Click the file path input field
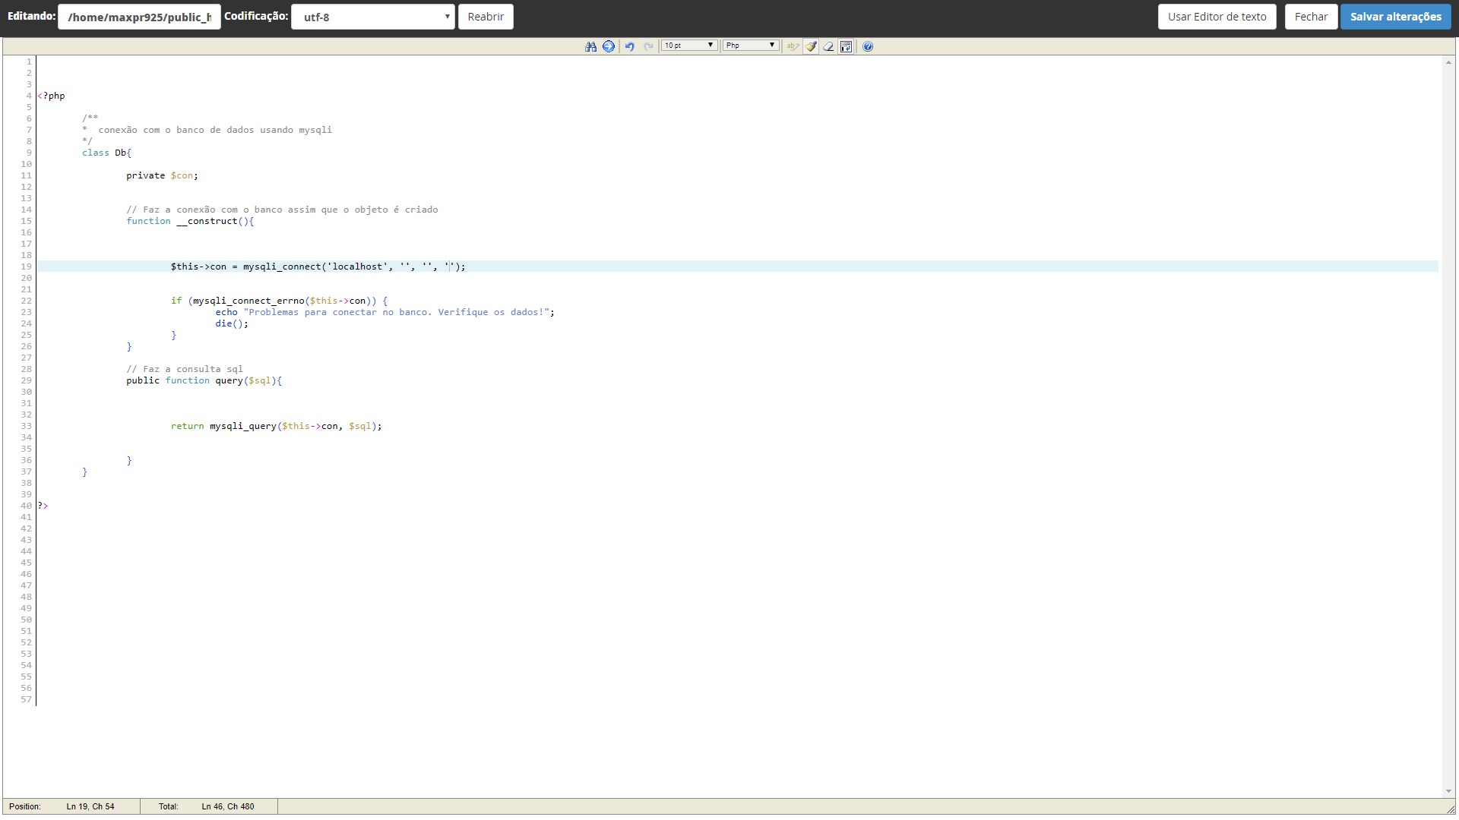The height and width of the screenshot is (820, 1459). coord(139,17)
